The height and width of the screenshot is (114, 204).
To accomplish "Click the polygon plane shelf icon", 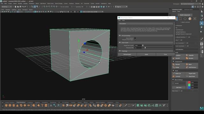I will pos(25,105).
